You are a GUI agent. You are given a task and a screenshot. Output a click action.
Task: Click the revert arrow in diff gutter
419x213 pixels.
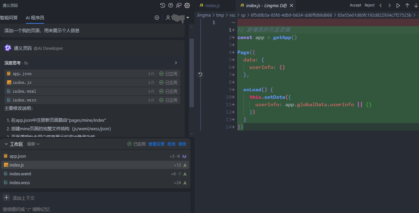pos(200,75)
